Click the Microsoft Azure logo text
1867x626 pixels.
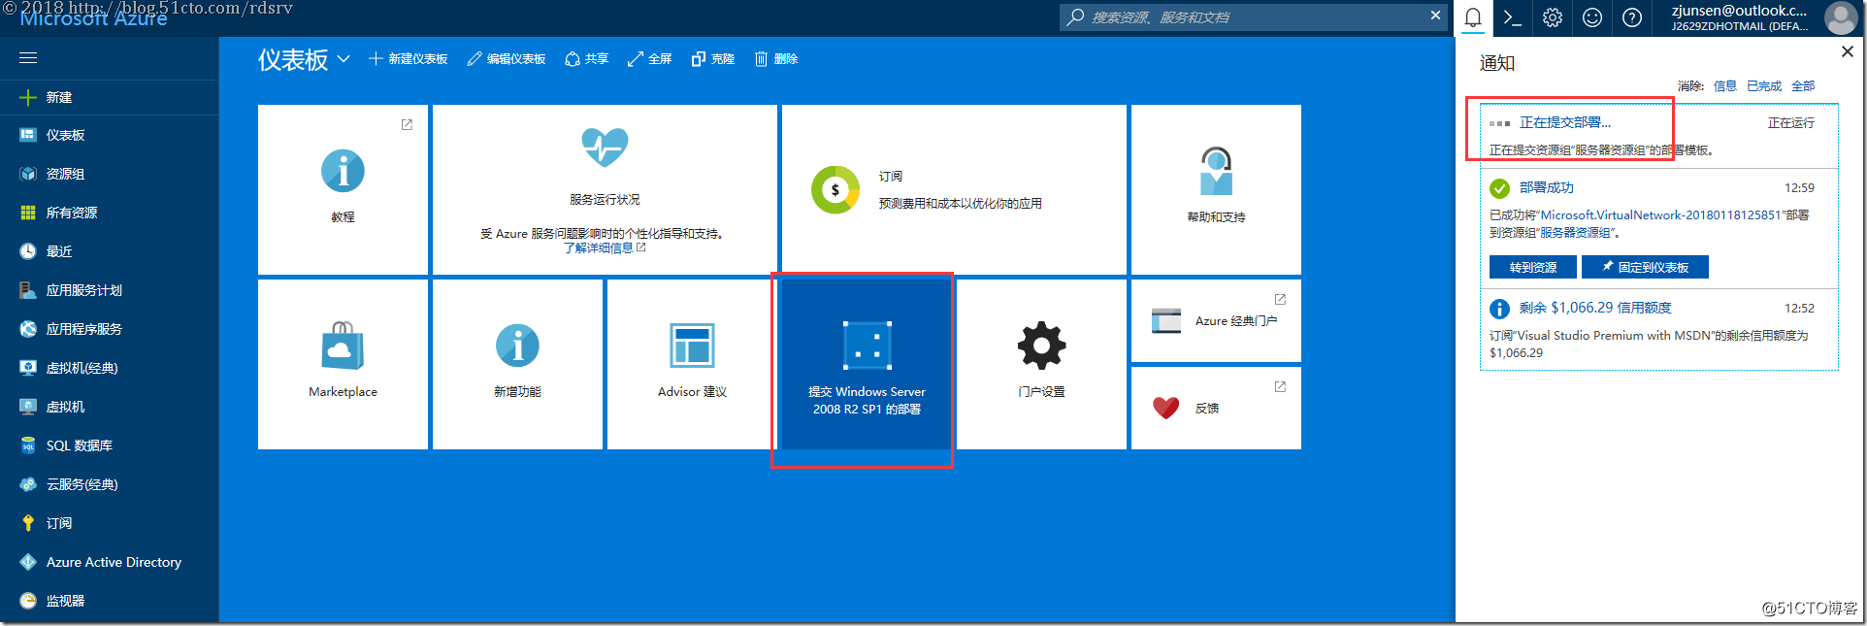tap(94, 18)
